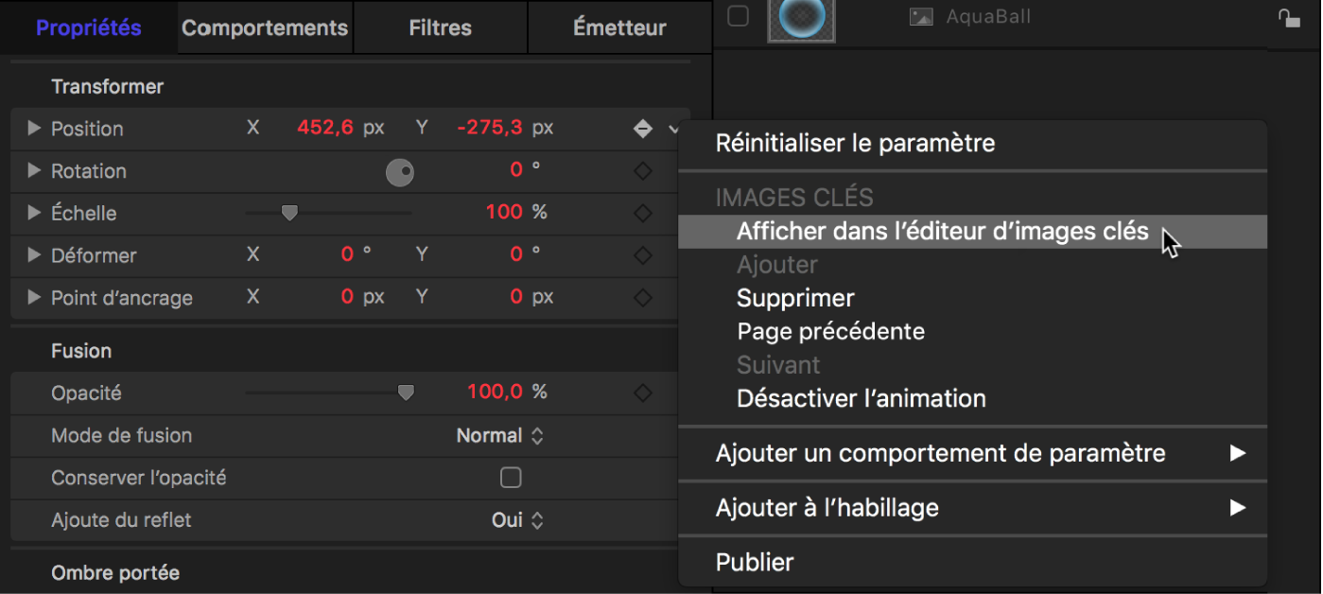Click the Déformer keyframe diamond
The image size is (1323, 594).
click(x=642, y=255)
